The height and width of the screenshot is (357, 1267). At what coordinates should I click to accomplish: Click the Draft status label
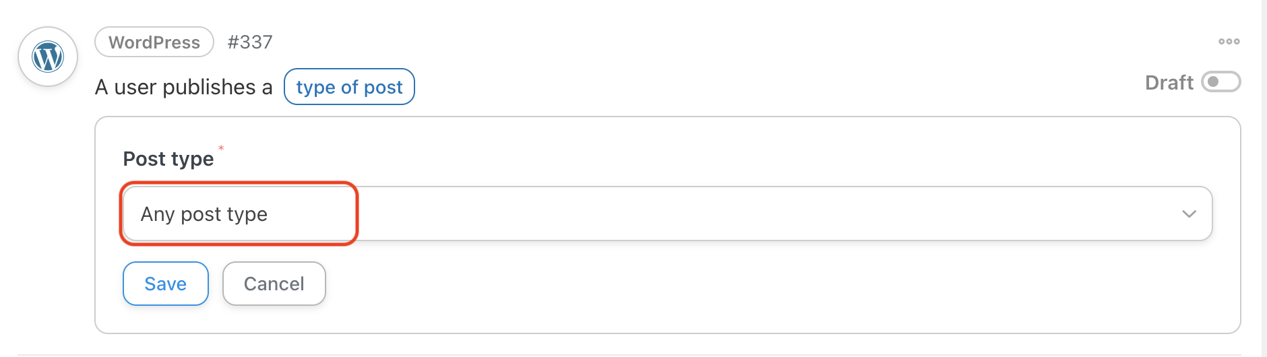click(x=1169, y=83)
